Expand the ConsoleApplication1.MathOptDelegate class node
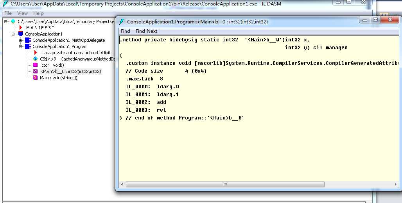The width and height of the screenshot is (402, 203). click(20, 40)
